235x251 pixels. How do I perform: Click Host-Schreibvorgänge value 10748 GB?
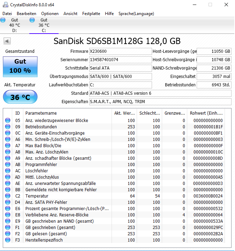(214, 60)
